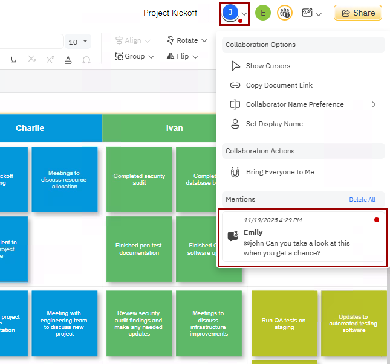Apply subscript formatting
The width and height of the screenshot is (390, 364).
click(32, 59)
